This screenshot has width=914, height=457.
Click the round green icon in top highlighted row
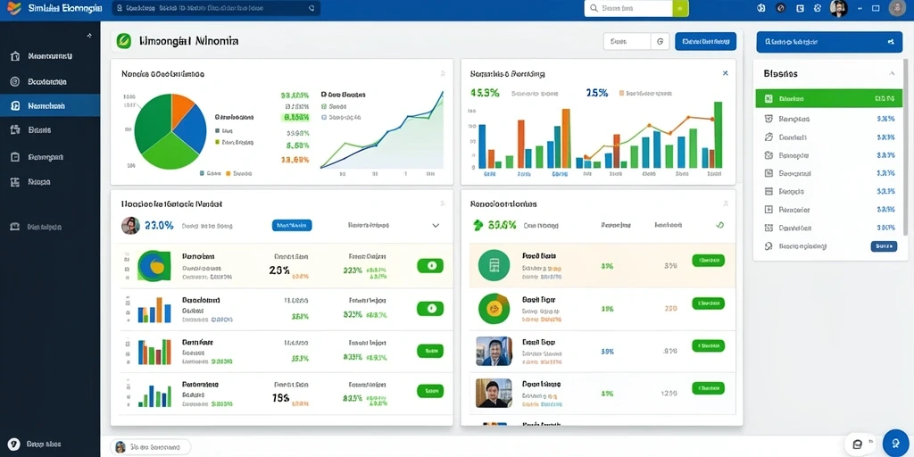click(x=494, y=266)
